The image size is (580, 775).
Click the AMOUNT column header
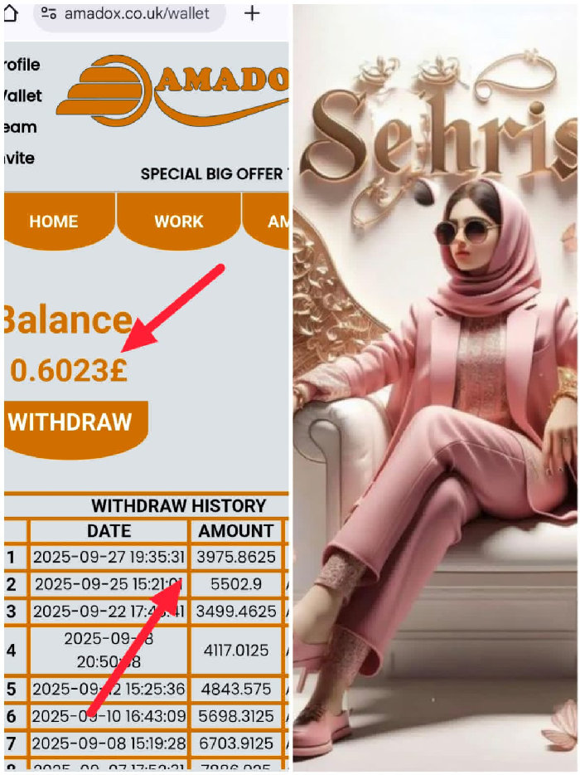(x=236, y=531)
